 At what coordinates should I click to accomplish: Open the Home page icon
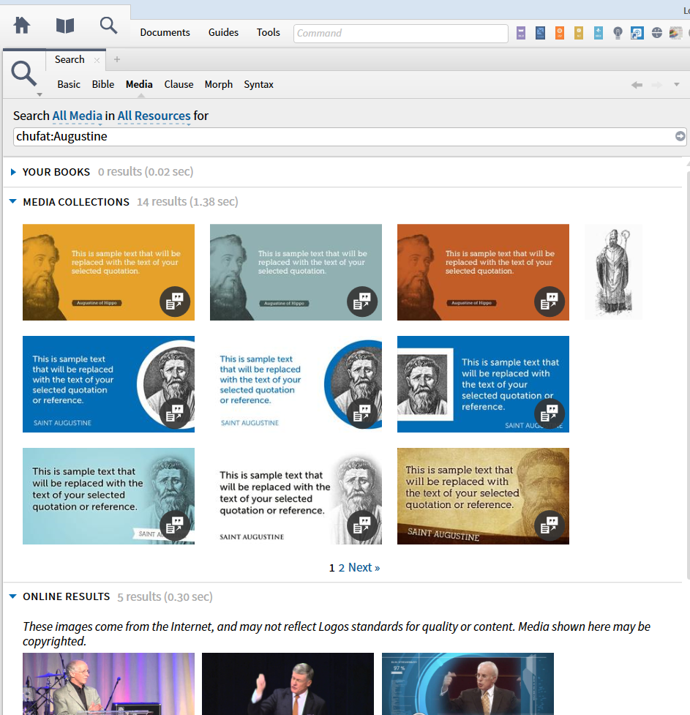click(21, 26)
